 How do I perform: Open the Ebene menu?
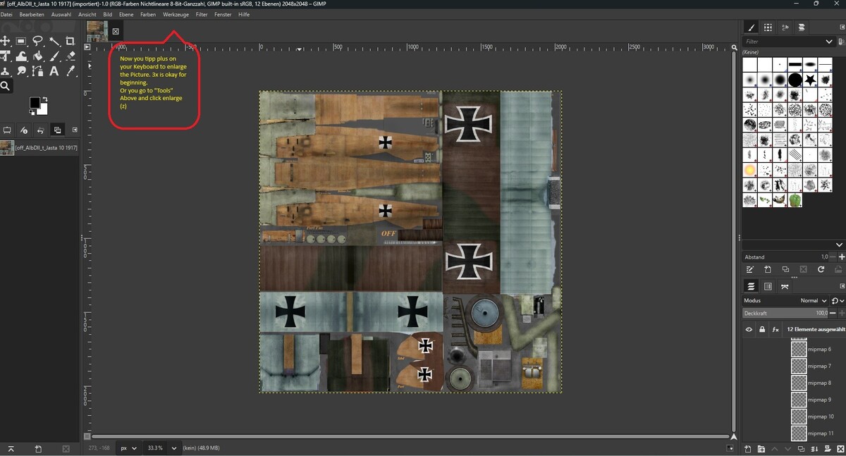click(x=126, y=14)
